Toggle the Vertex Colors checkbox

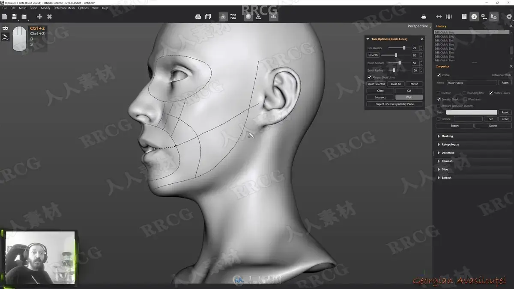[x=491, y=93]
